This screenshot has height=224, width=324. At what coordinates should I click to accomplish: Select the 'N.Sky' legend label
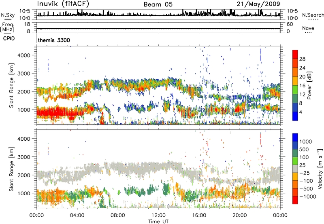pos(8,15)
